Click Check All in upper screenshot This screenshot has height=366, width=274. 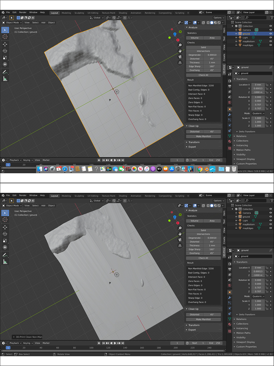tap(203, 75)
